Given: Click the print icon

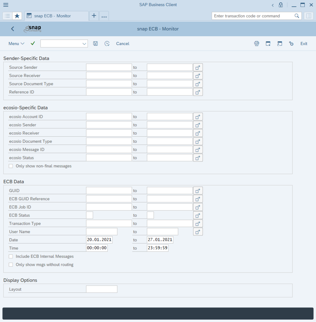Looking at the screenshot, I should coord(256,43).
